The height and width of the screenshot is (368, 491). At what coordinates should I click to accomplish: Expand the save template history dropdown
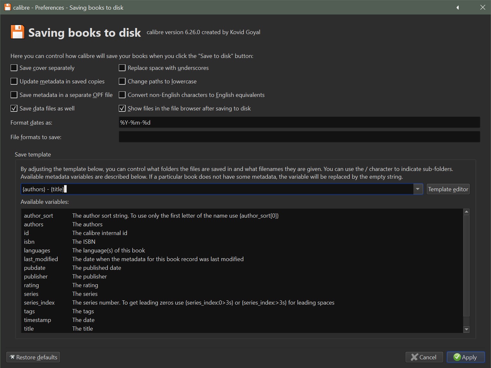pos(418,189)
